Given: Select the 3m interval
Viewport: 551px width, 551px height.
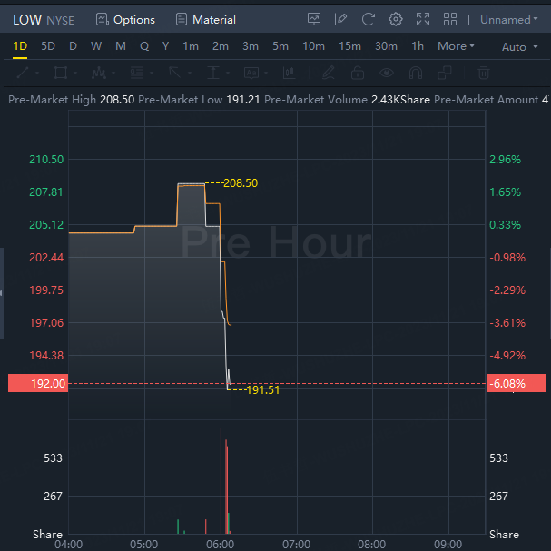Looking at the screenshot, I should [x=251, y=46].
